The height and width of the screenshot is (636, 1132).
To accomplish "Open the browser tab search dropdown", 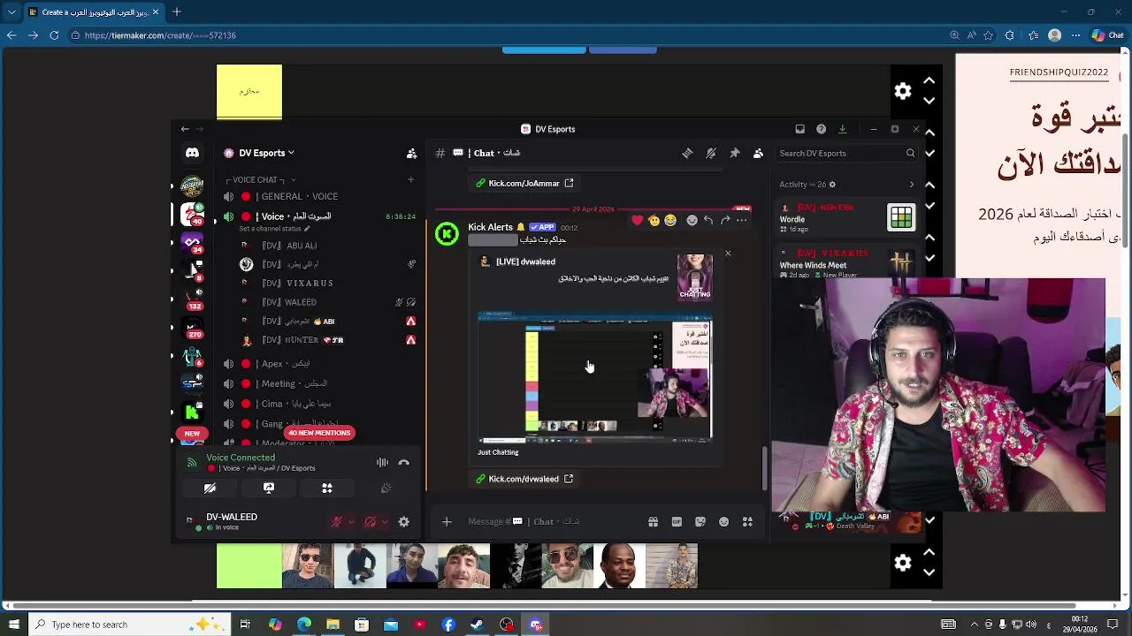I will tap(11, 12).
